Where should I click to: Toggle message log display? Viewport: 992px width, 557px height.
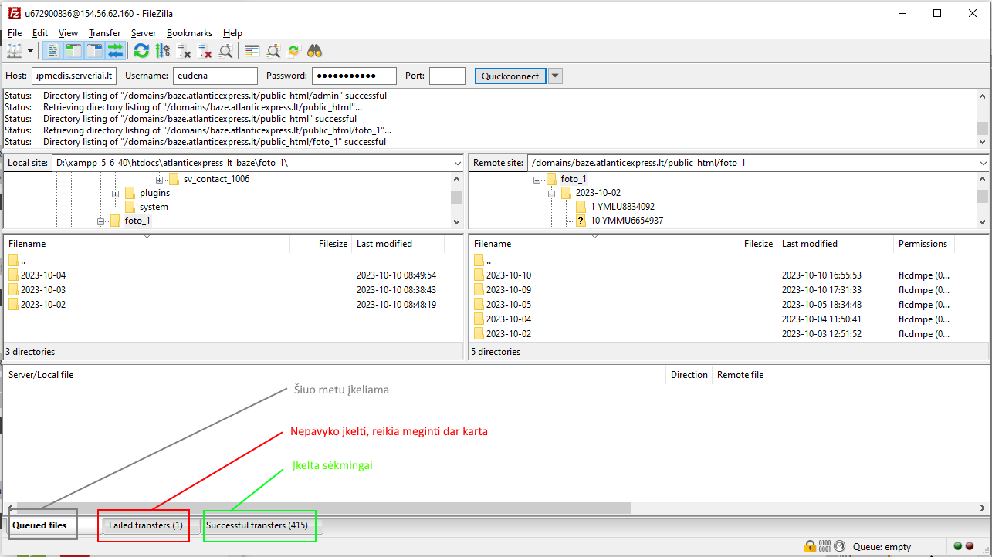pyautogui.click(x=53, y=51)
